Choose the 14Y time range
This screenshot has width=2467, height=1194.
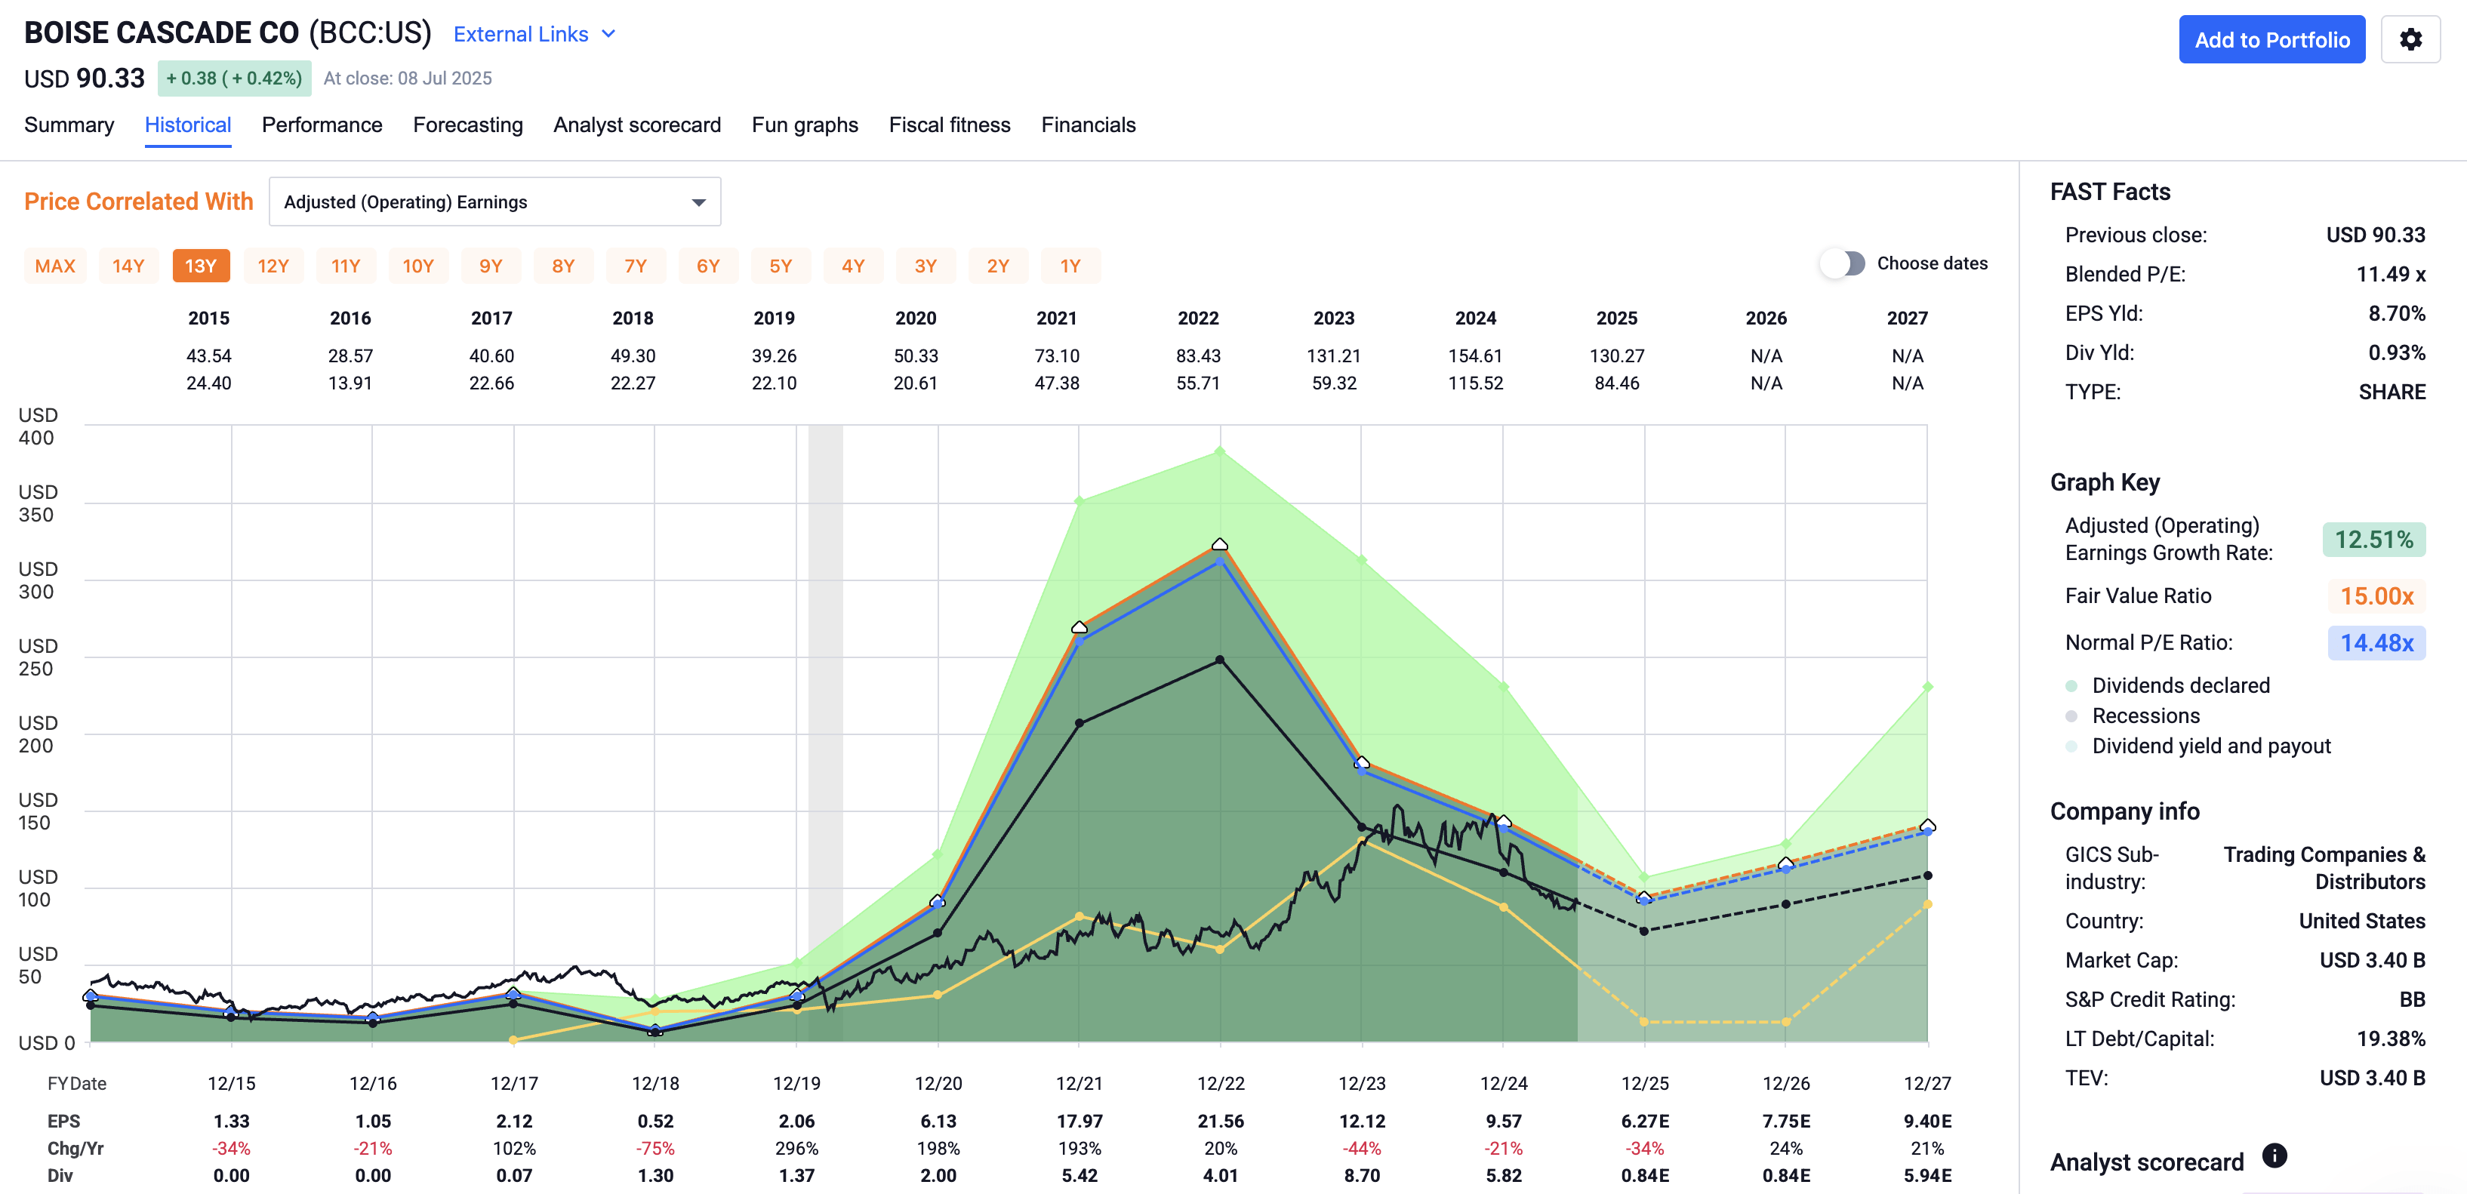click(x=128, y=265)
